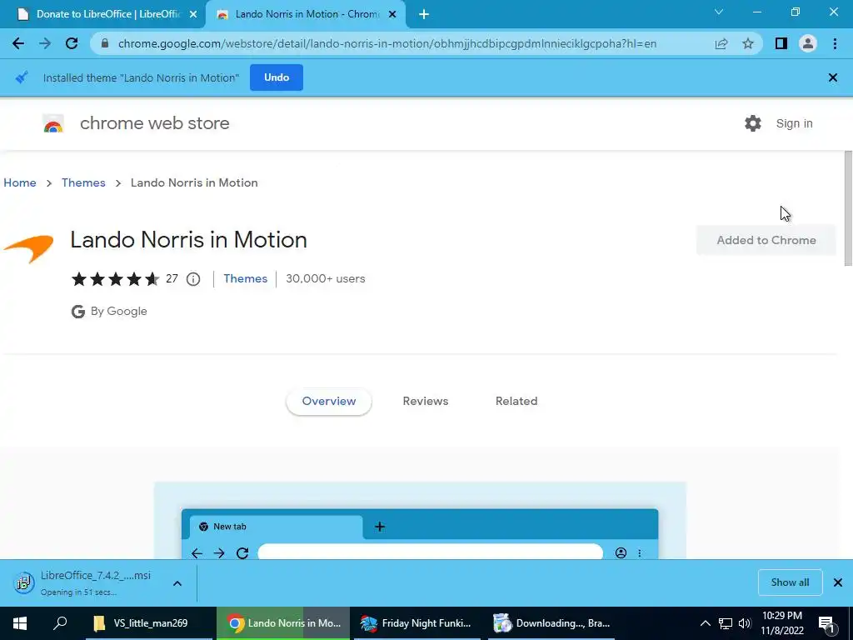853x640 pixels.
Task: Click the Chrome Web Store rainbow logo
Action: point(53,124)
